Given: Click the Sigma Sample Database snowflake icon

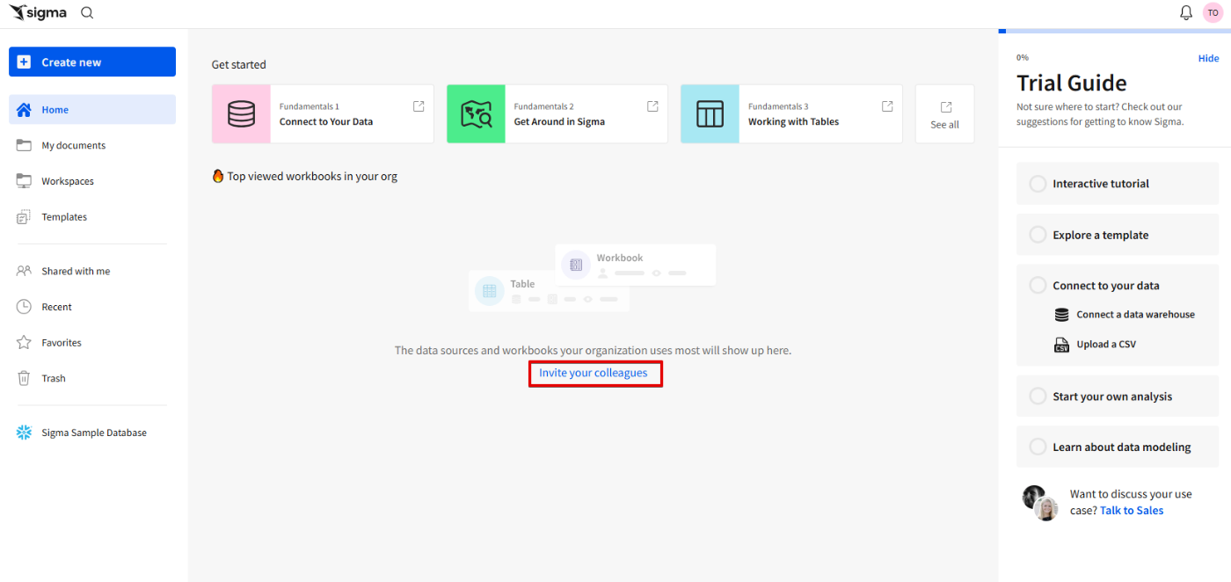Looking at the screenshot, I should [x=24, y=433].
